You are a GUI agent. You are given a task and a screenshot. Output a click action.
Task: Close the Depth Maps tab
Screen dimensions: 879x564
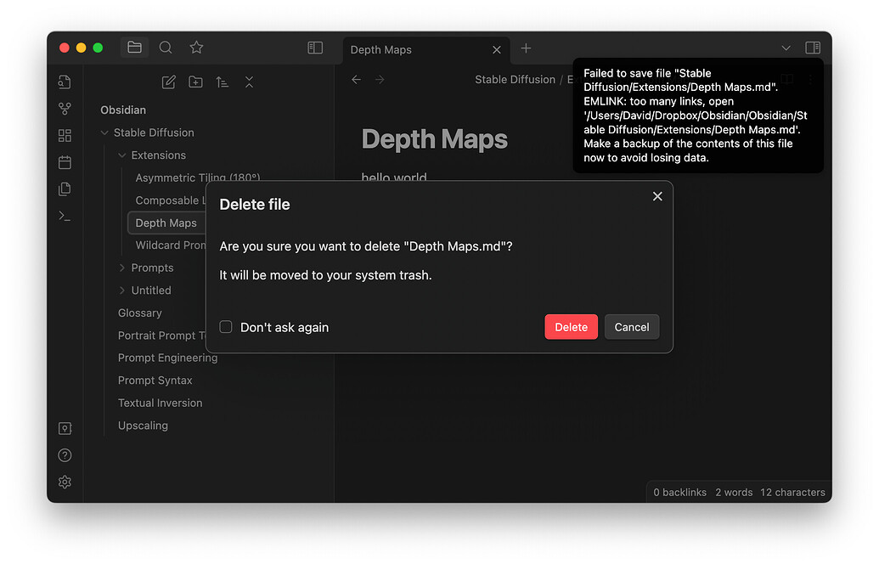(x=497, y=50)
